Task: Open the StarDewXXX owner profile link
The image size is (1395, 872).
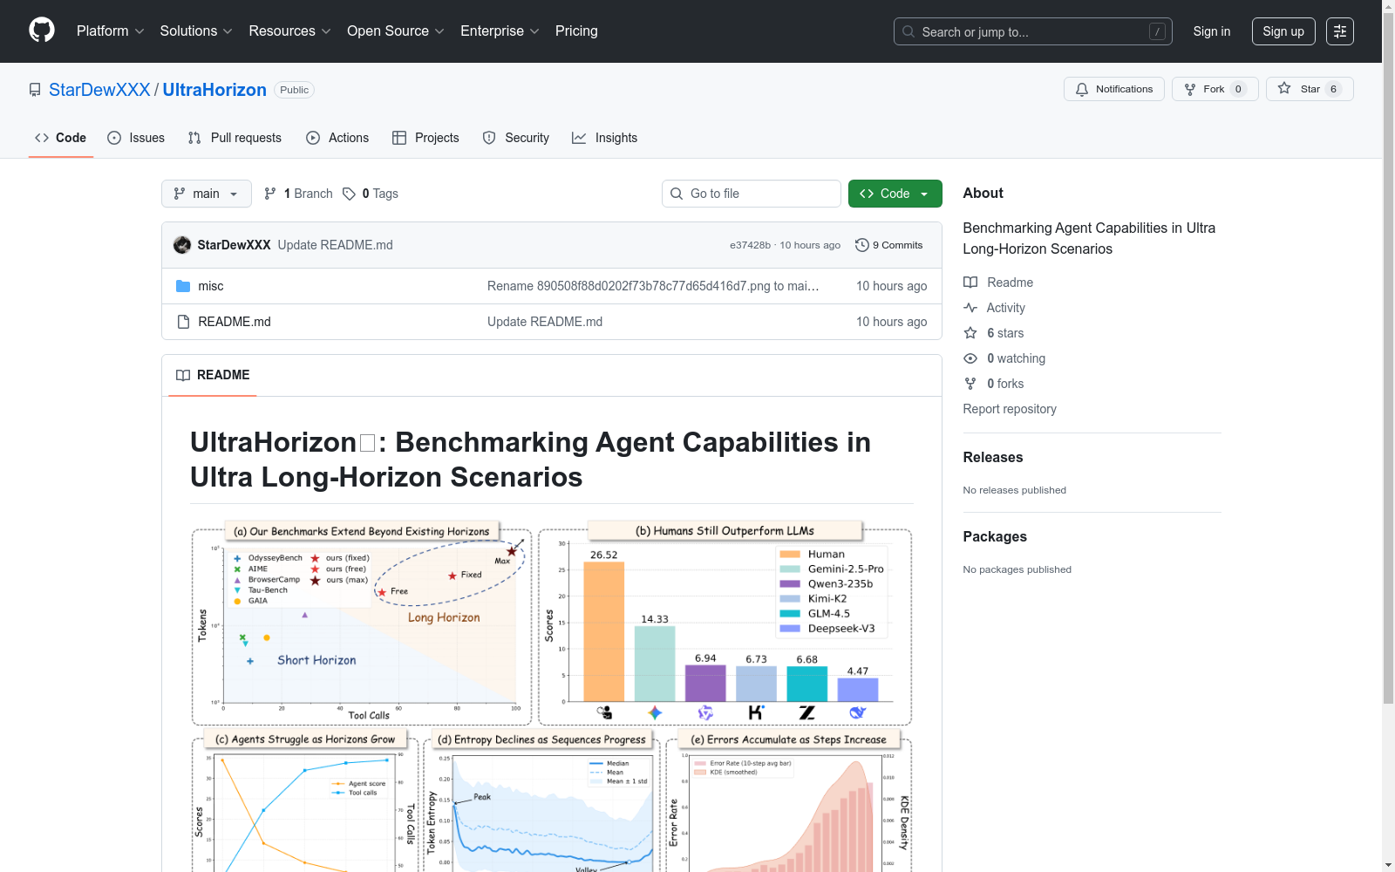Action: [x=99, y=90]
